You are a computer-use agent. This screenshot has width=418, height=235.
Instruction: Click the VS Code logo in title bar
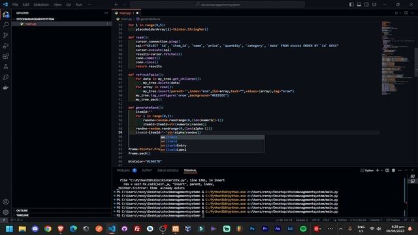click(x=5, y=5)
